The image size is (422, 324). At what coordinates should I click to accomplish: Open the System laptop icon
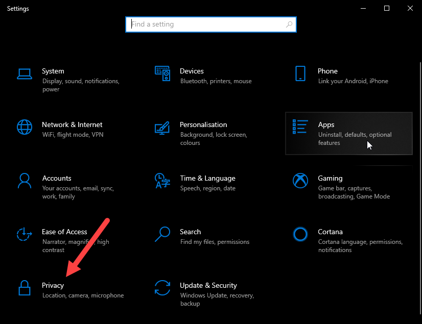point(25,73)
